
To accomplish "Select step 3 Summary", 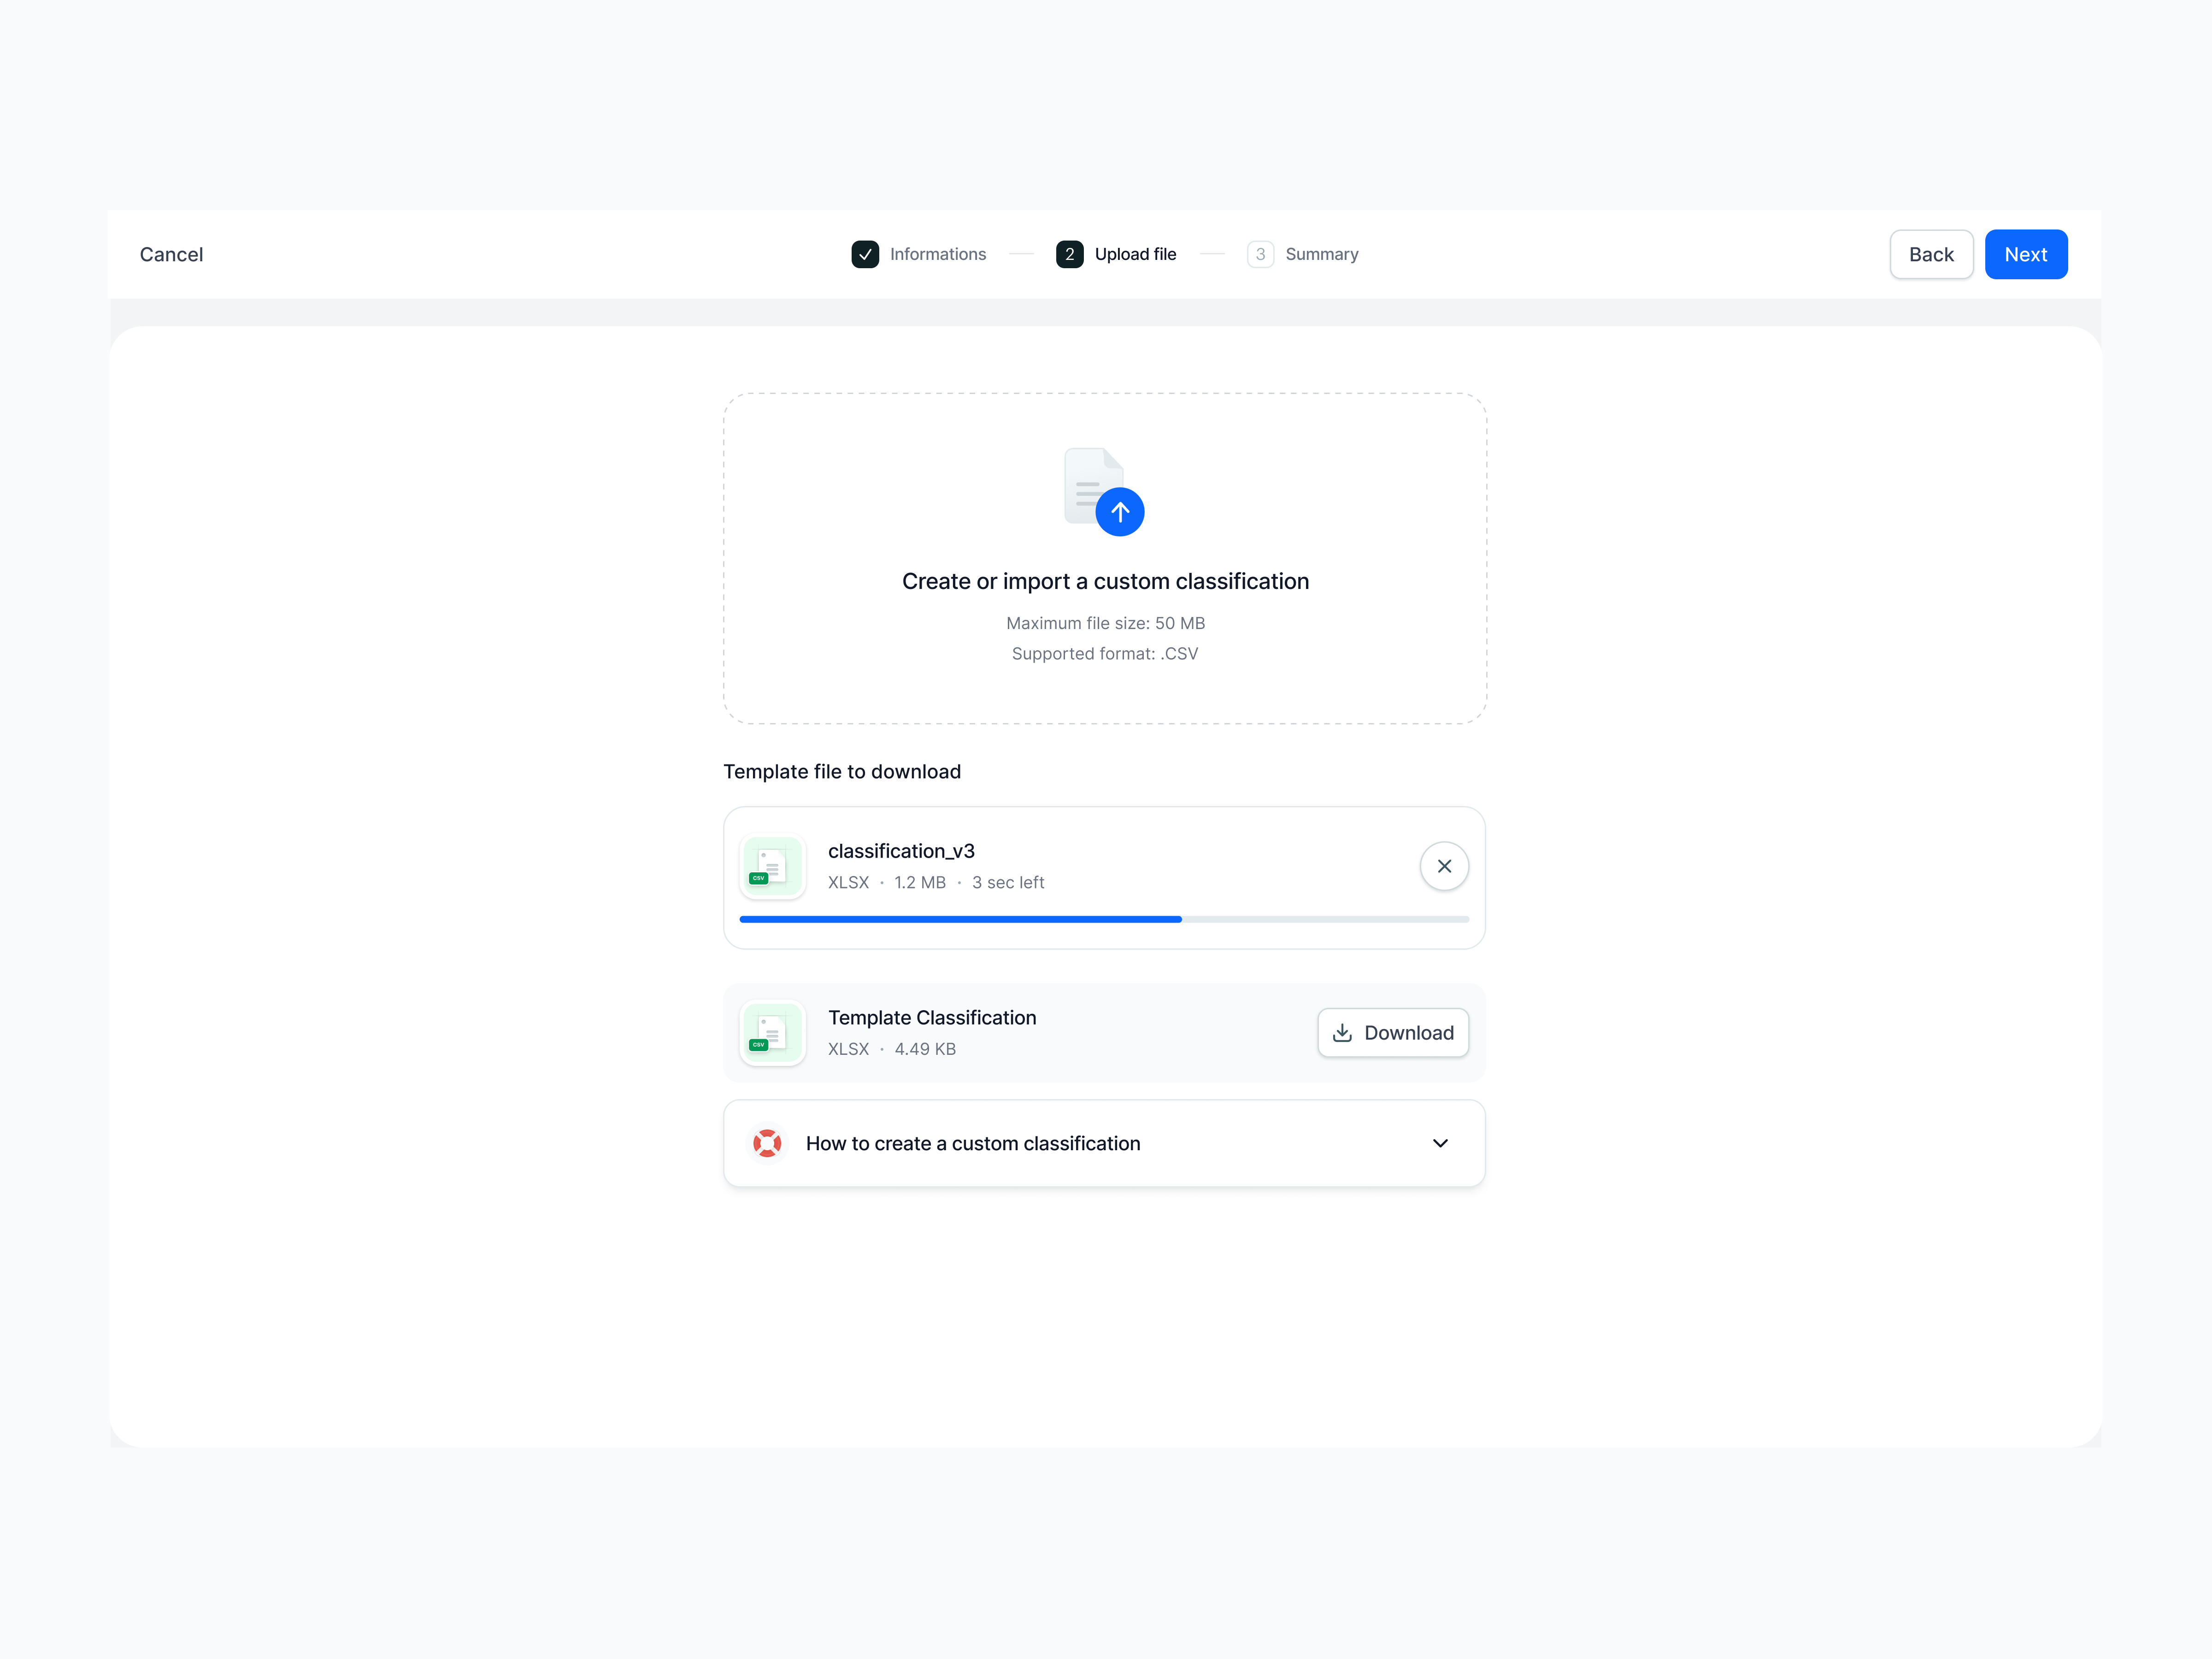I will click(x=1259, y=254).
